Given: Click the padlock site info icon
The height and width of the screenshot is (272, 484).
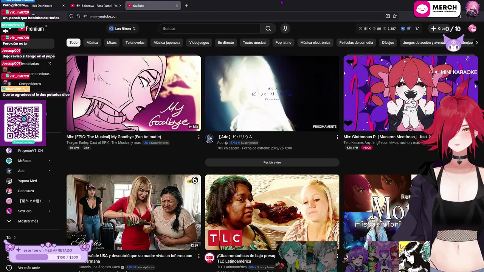Looking at the screenshot, I should [x=78, y=16].
